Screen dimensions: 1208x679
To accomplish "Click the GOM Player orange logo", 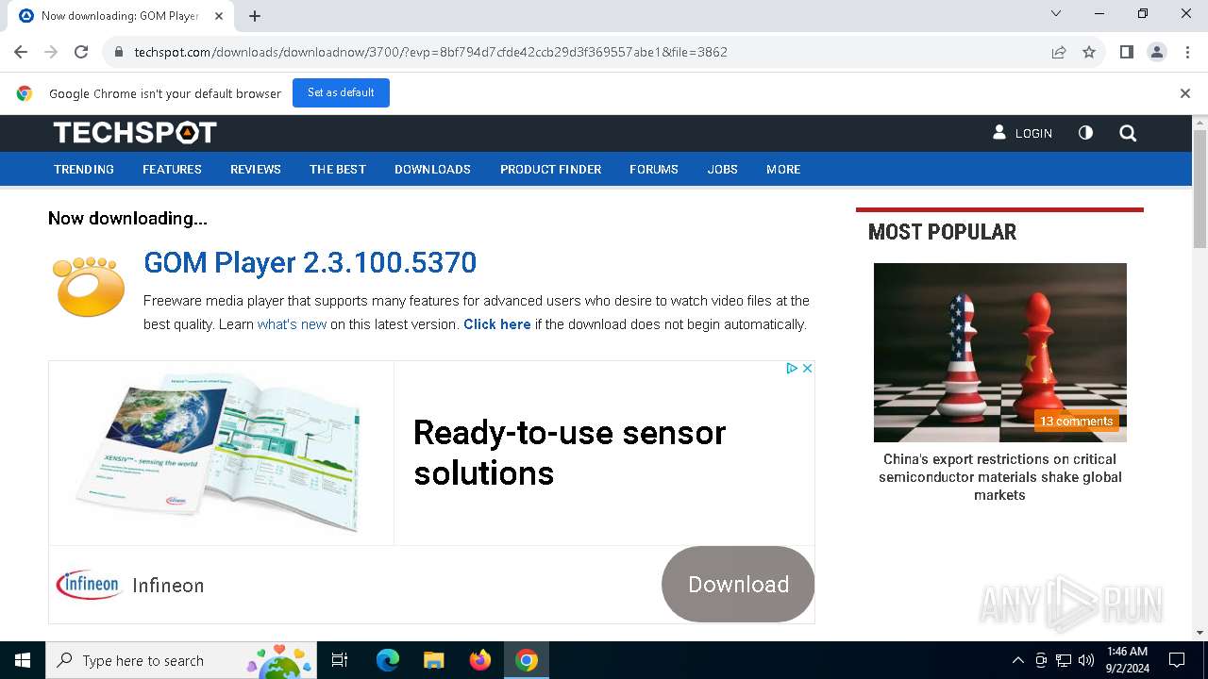I will pos(89,286).
